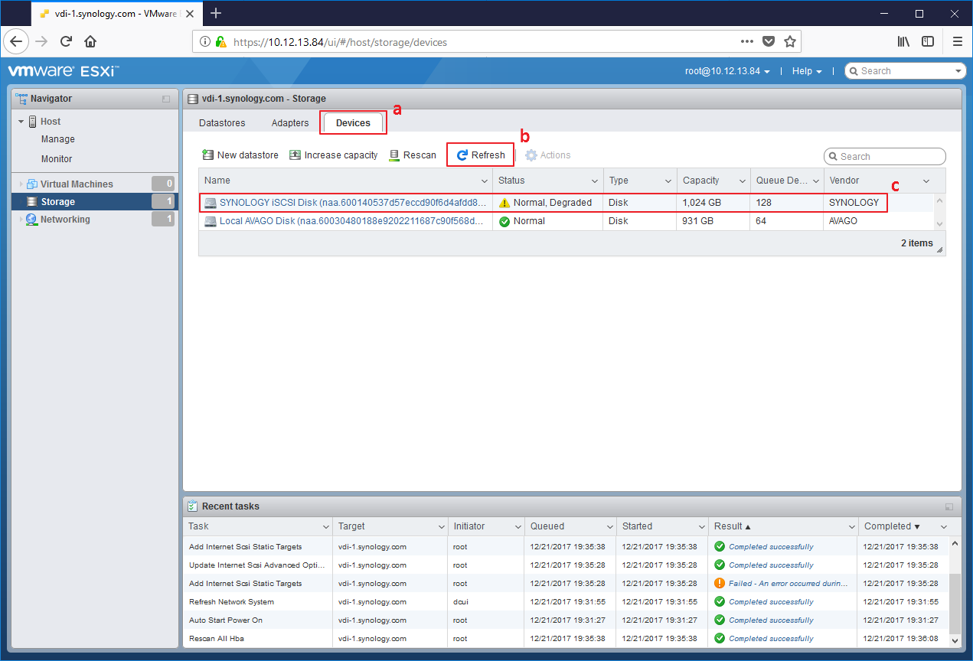973x661 pixels.
Task: Click the green Normal status icon
Action: [x=504, y=222]
